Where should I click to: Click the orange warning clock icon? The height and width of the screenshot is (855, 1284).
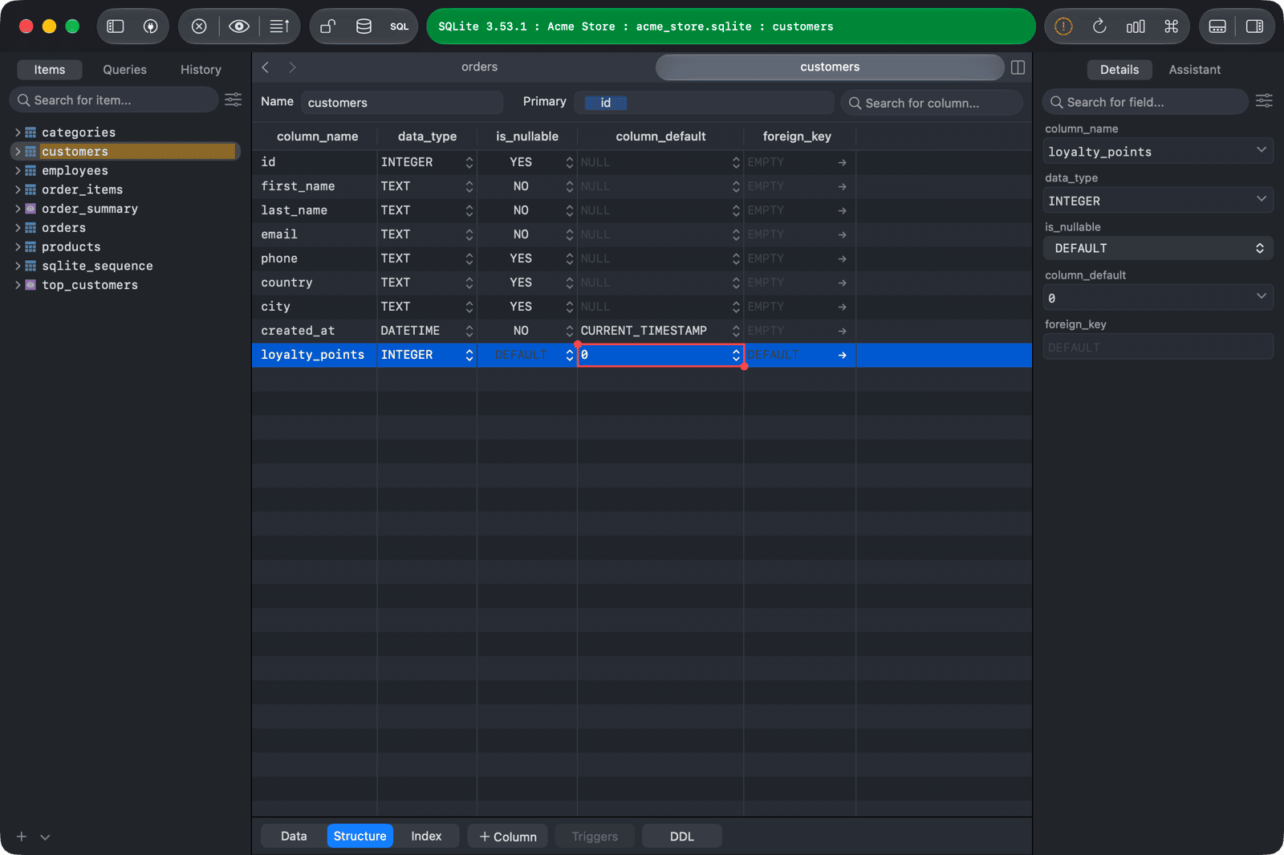[x=1063, y=26]
